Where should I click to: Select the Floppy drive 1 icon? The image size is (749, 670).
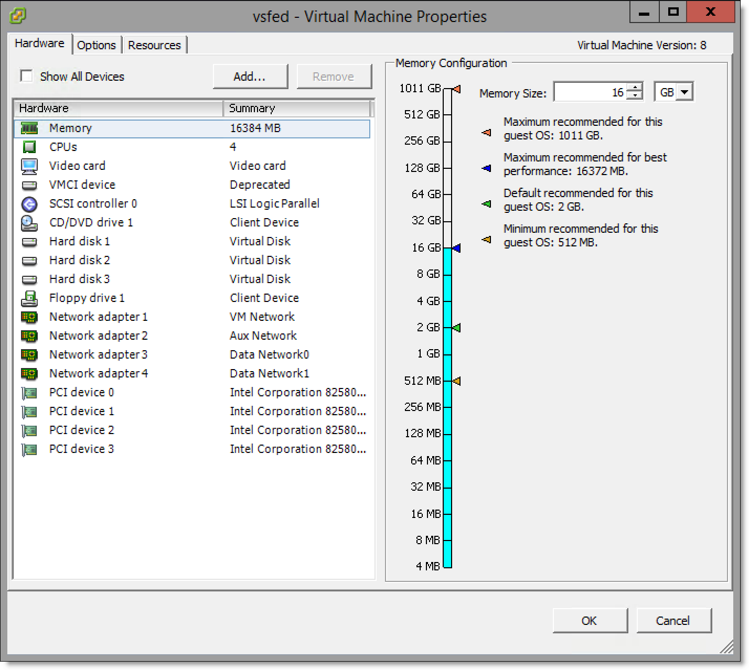point(29,298)
